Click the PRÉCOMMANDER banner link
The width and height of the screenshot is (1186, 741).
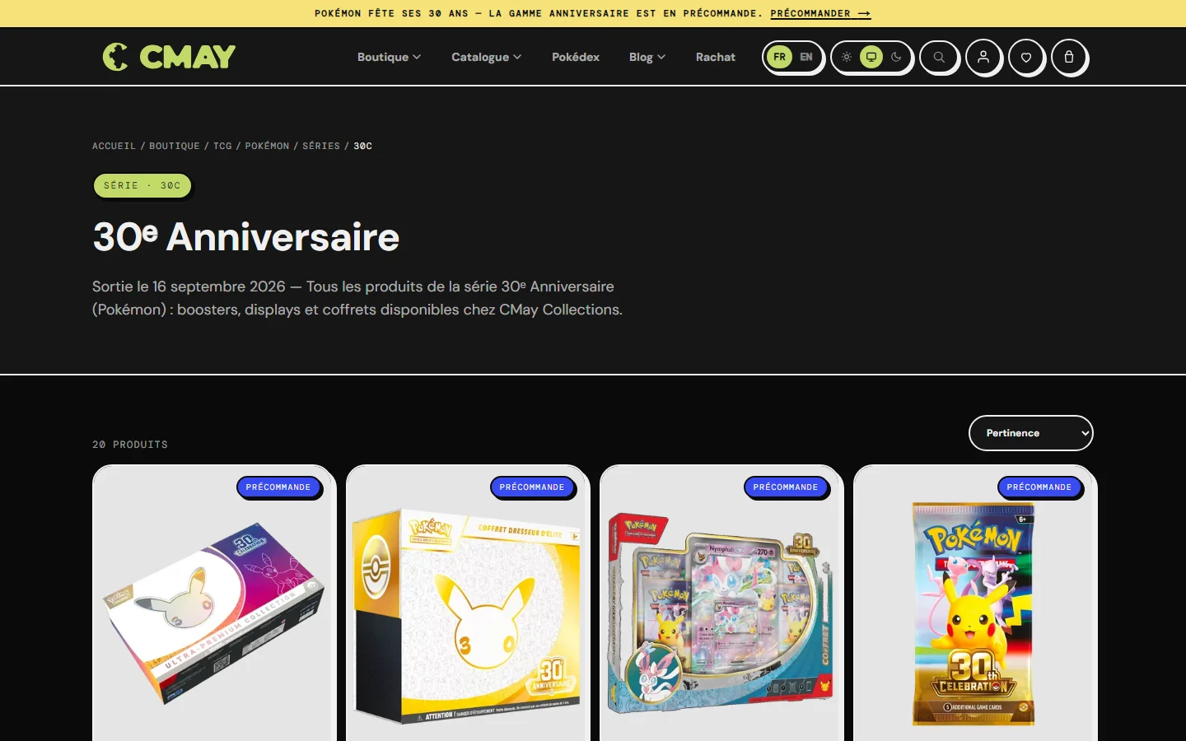click(x=820, y=13)
